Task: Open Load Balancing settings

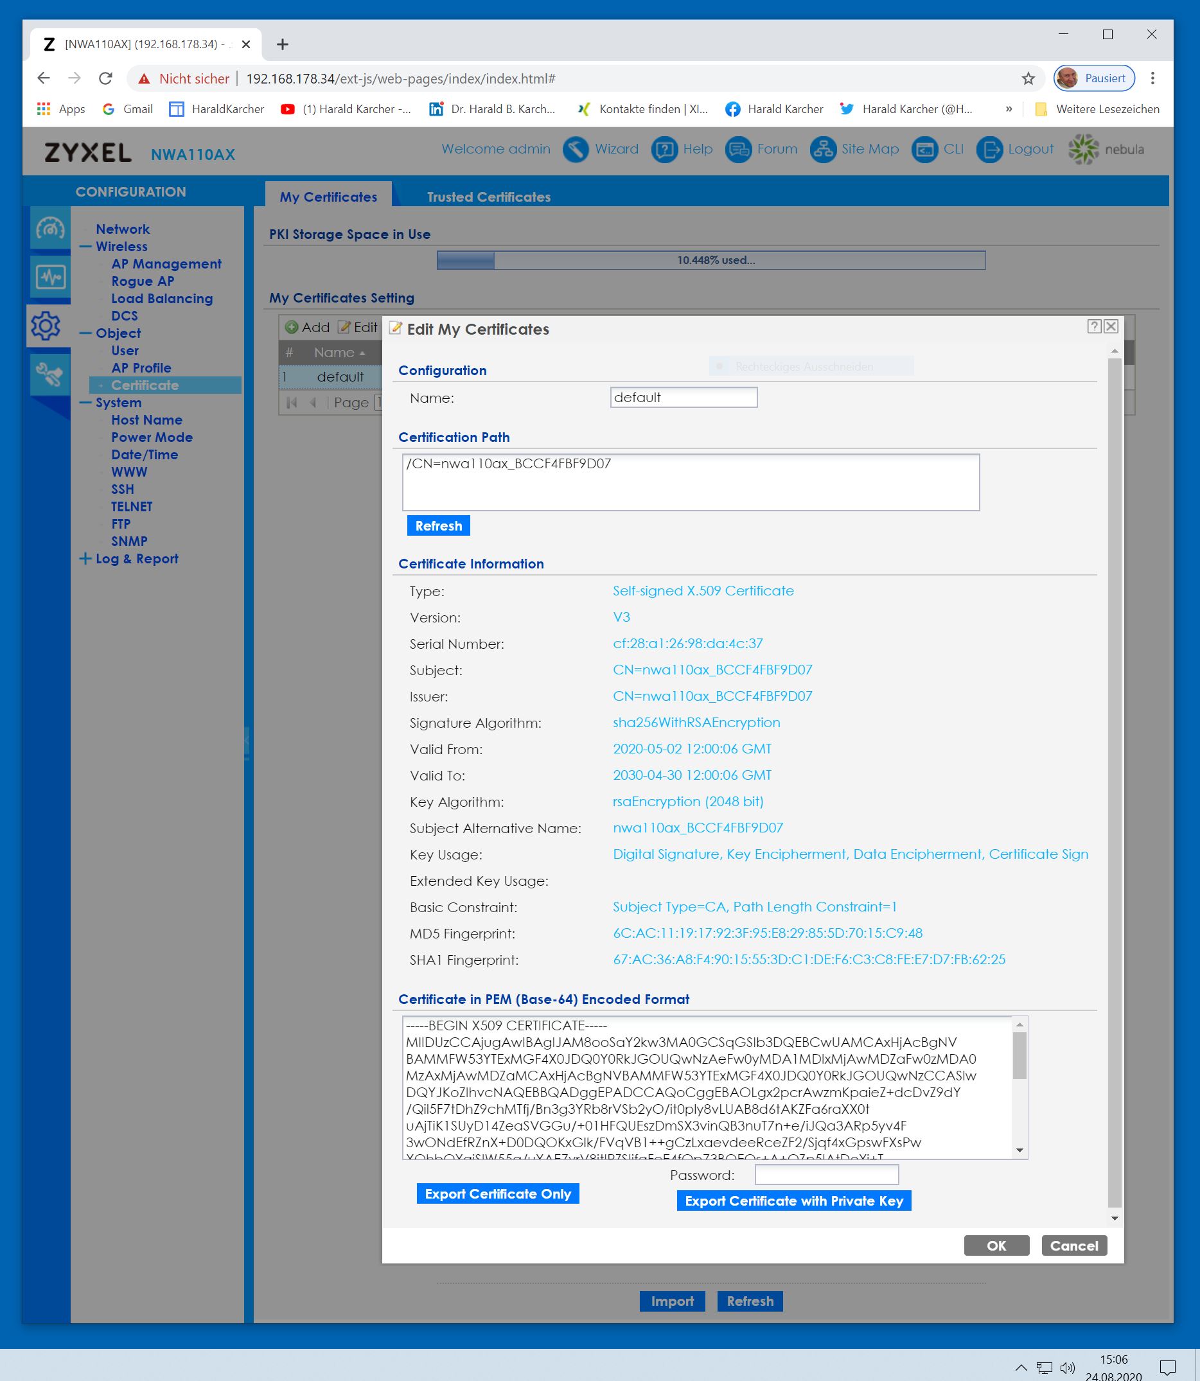Action: (x=162, y=299)
